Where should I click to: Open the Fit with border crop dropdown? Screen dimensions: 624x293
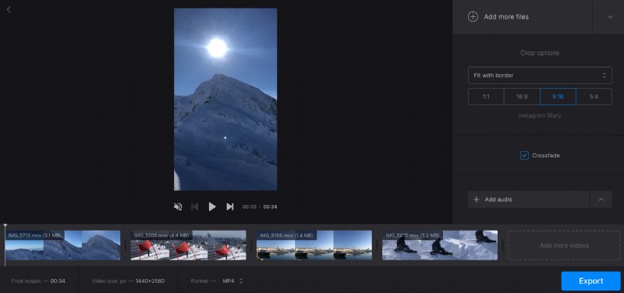coord(540,75)
